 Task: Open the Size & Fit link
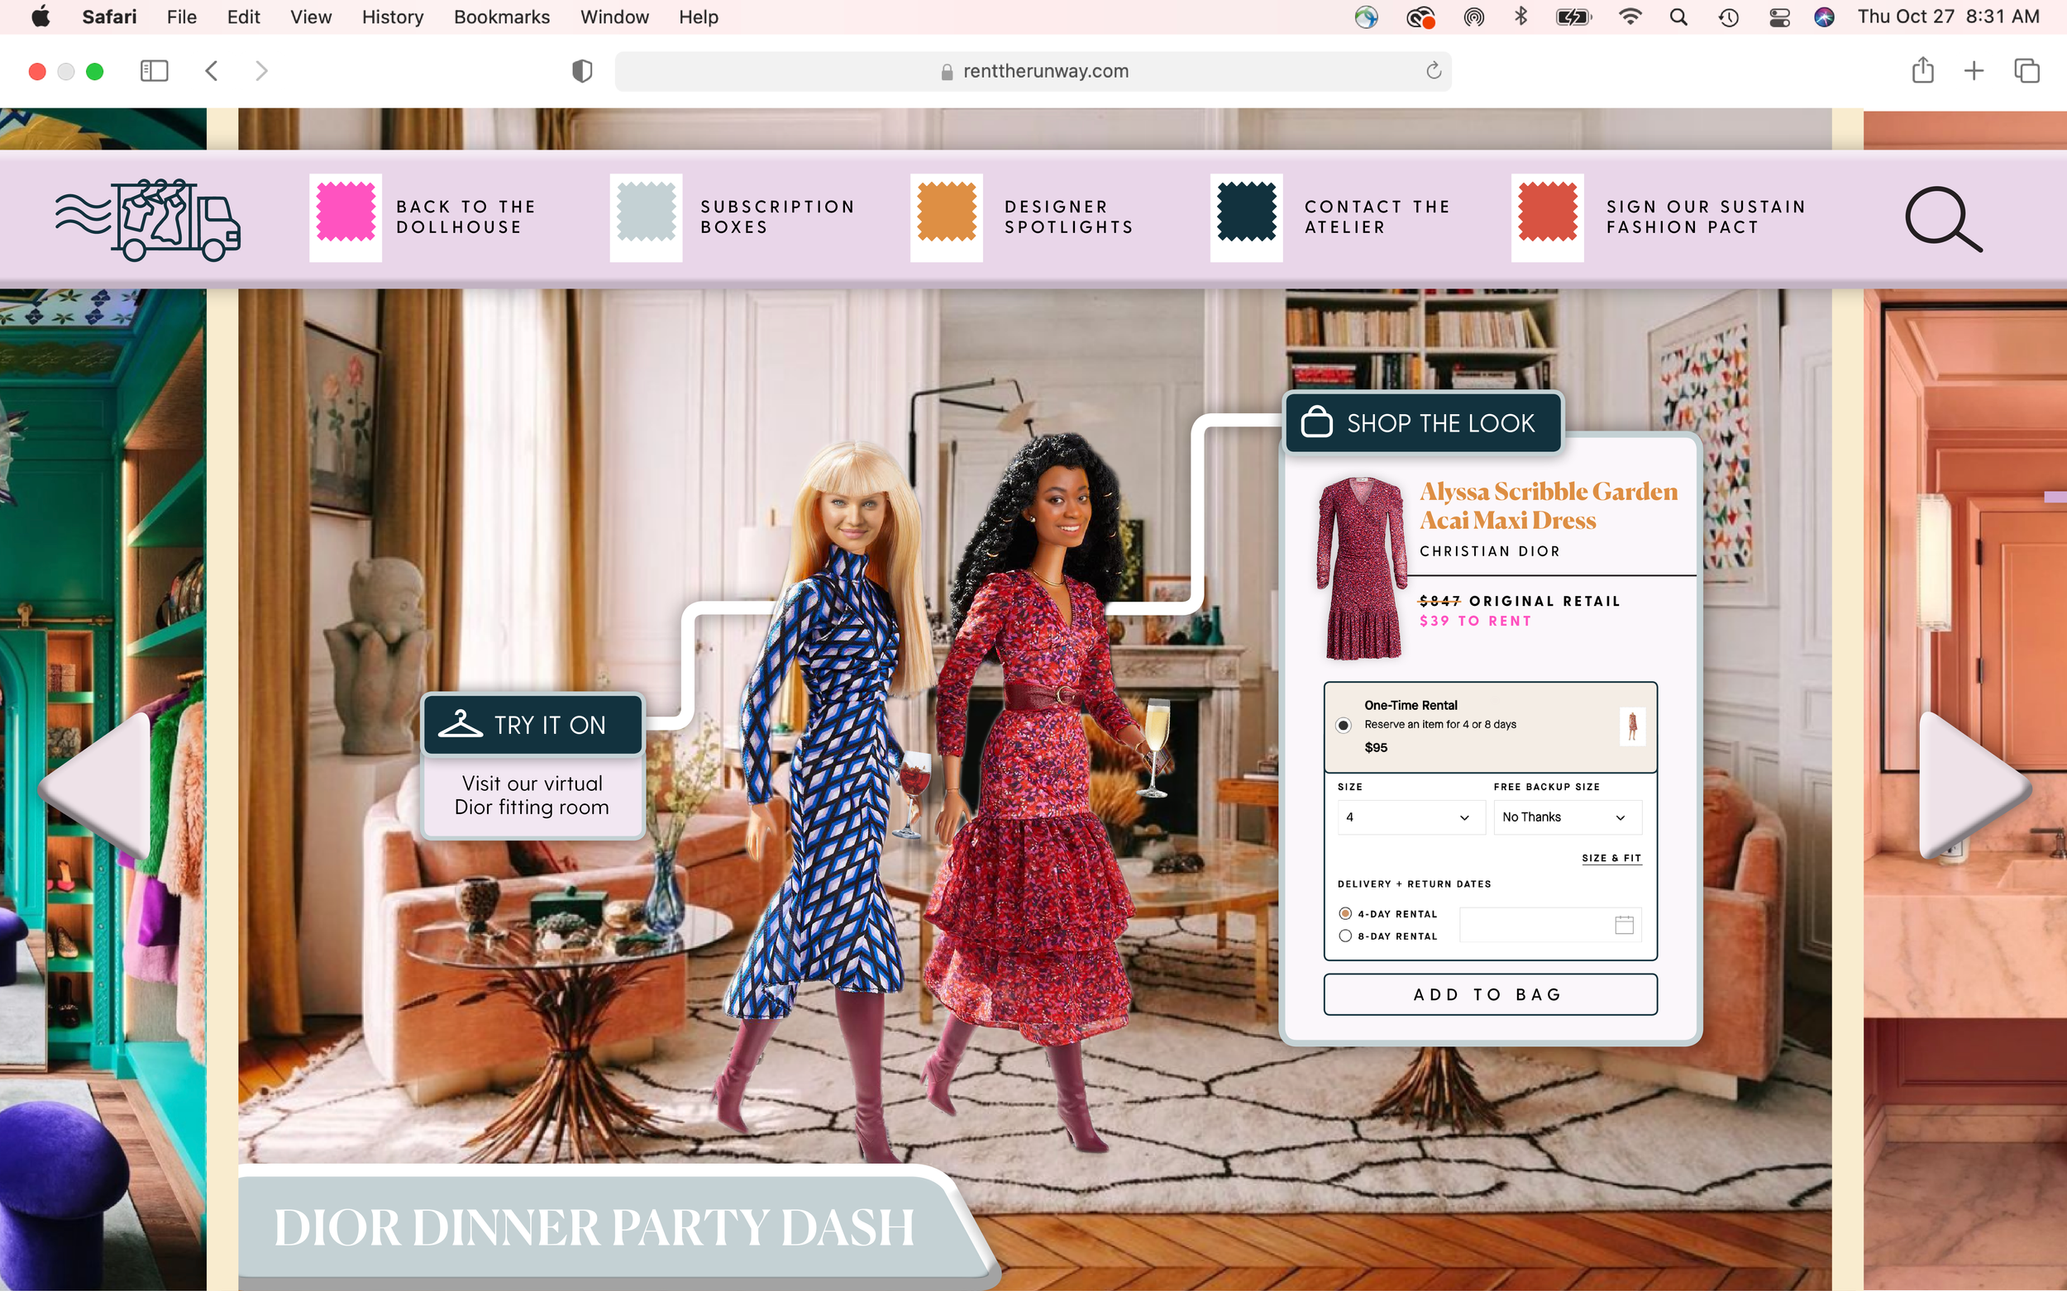[1611, 858]
